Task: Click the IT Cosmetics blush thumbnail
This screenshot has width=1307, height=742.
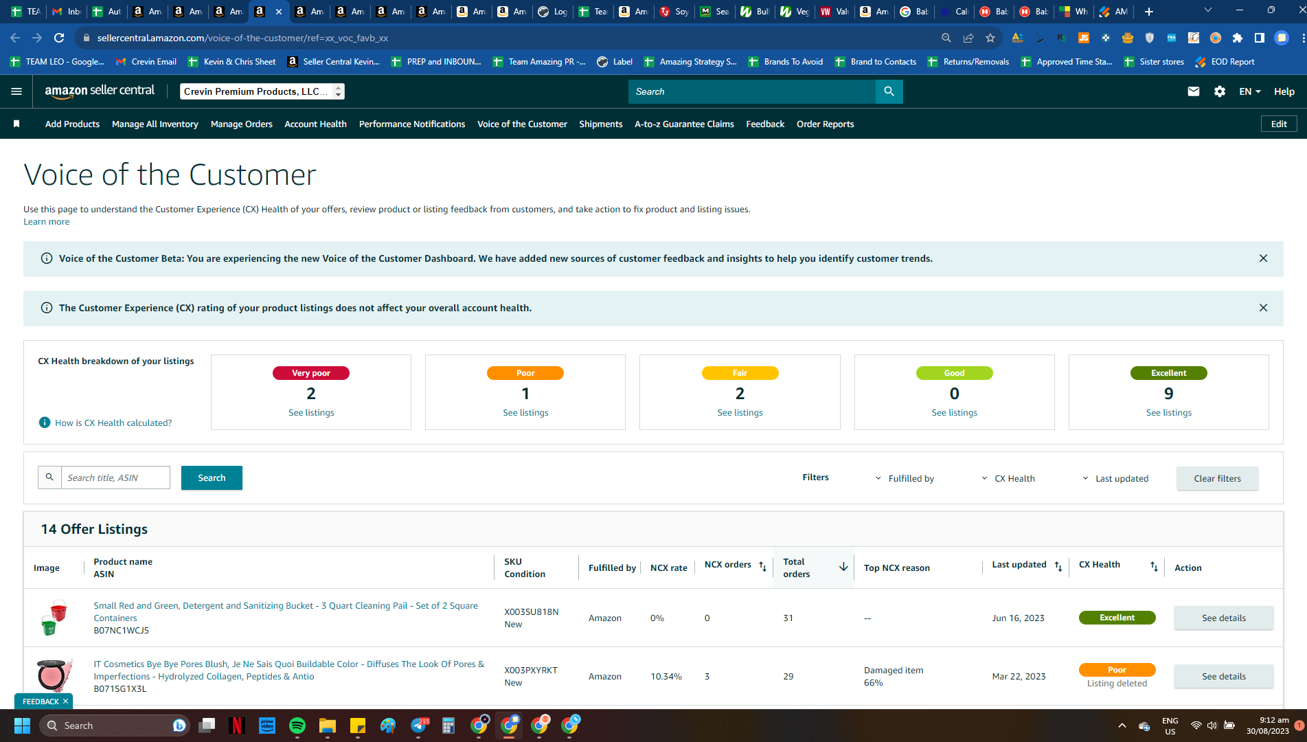Action: coord(54,675)
